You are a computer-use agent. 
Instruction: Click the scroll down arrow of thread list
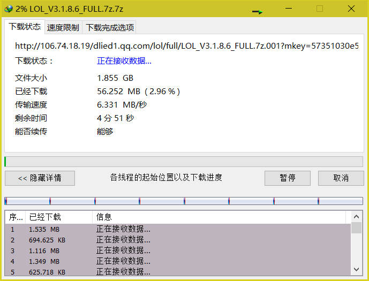point(356,269)
